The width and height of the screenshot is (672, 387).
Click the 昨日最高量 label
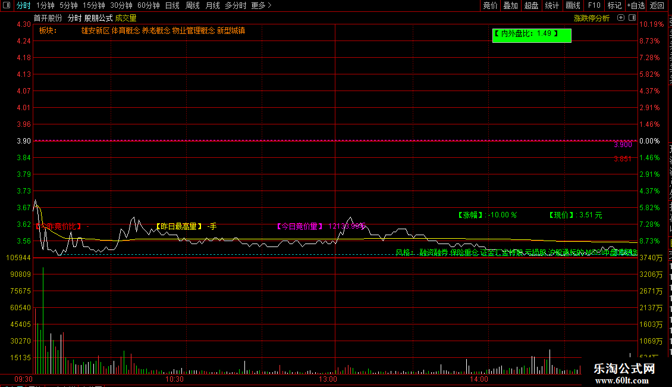pos(179,226)
